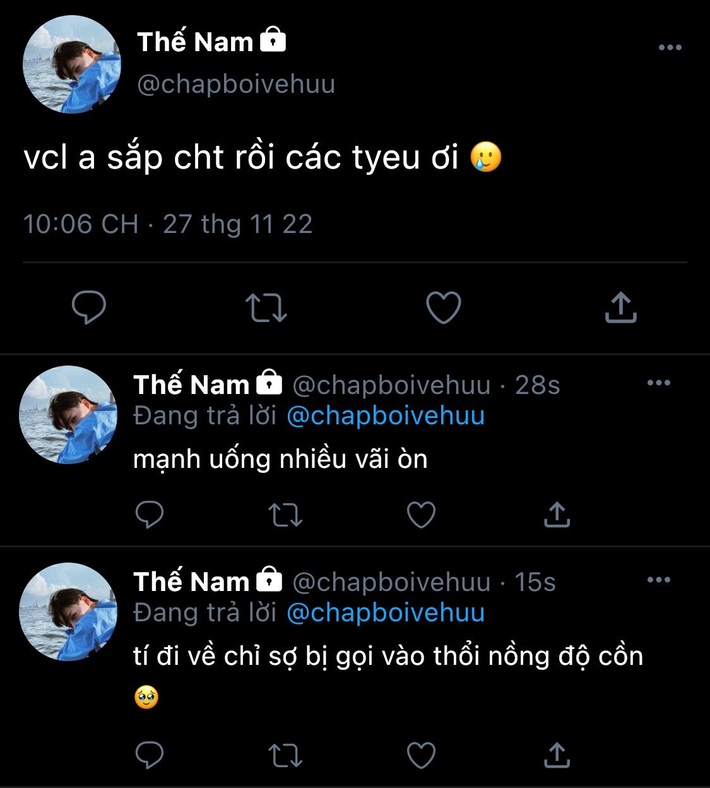The width and height of the screenshot is (710, 788).
Task: Reply to the main 'vcl a sắp cht' tweet
Action: tap(89, 307)
